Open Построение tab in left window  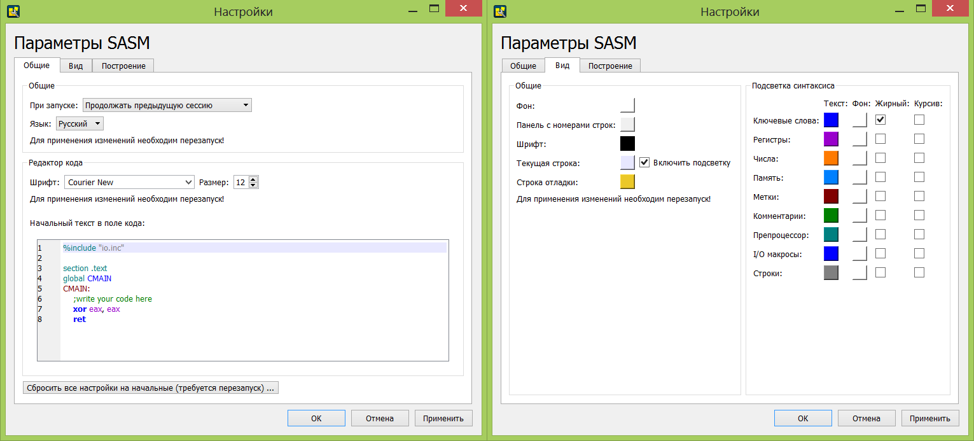point(123,66)
